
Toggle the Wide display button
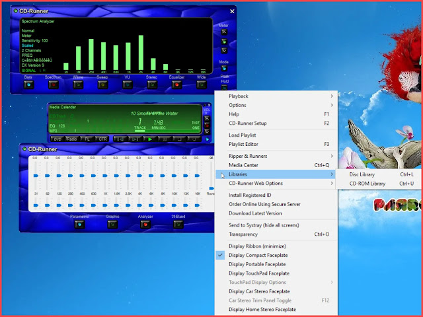pyautogui.click(x=202, y=85)
